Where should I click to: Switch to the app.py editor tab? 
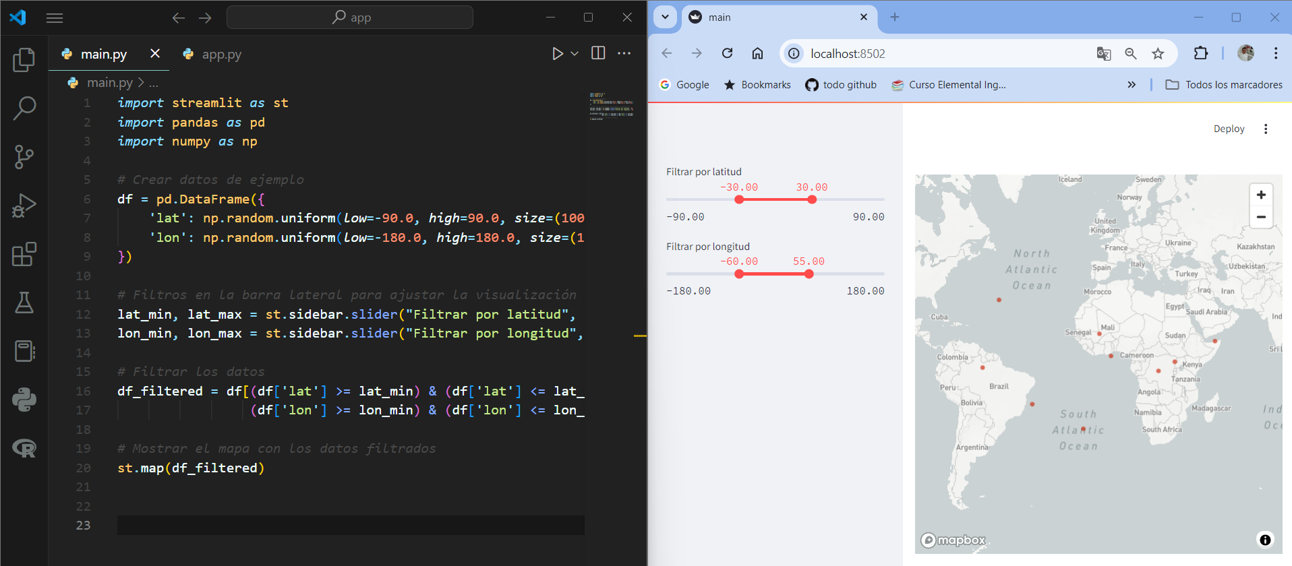click(212, 54)
